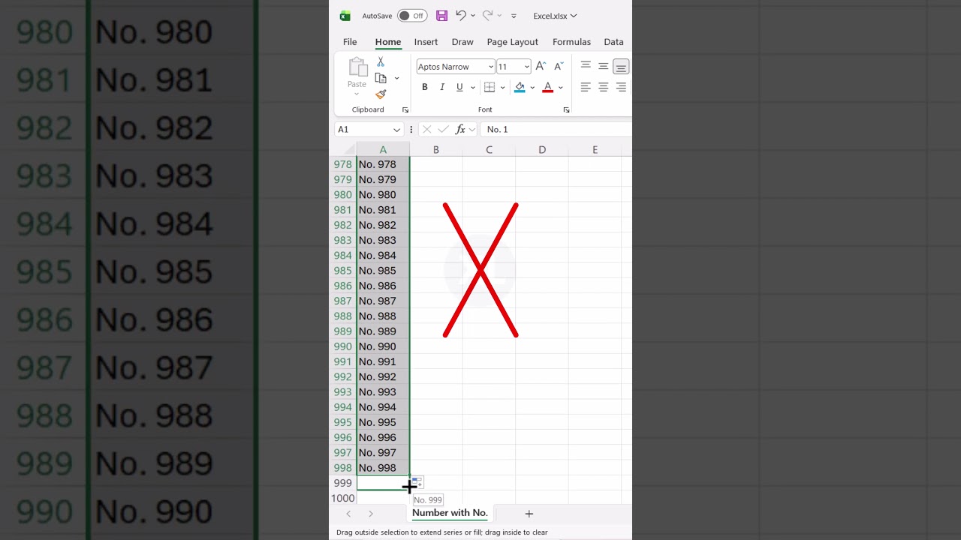Go to next sheet arrow

click(x=370, y=514)
